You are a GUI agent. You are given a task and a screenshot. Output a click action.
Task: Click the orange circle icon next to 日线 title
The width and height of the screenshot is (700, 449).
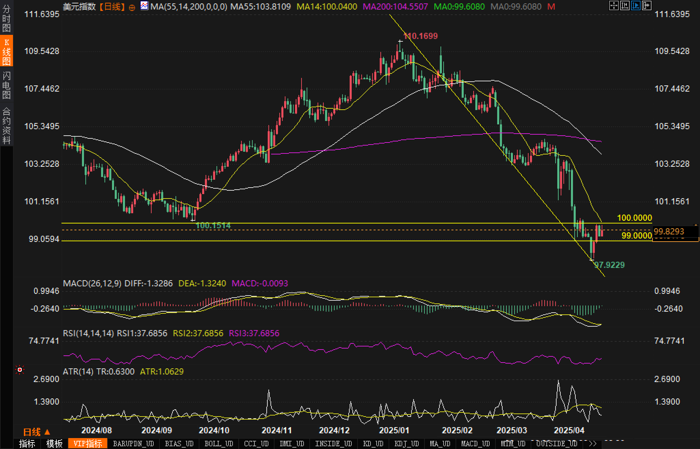(132, 7)
